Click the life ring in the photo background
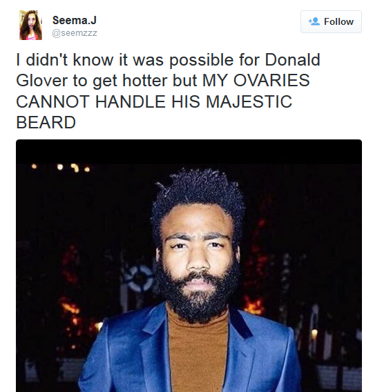 tap(139, 278)
